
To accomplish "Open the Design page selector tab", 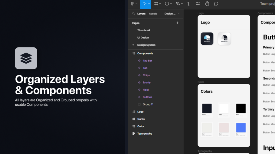I will pos(170,14).
